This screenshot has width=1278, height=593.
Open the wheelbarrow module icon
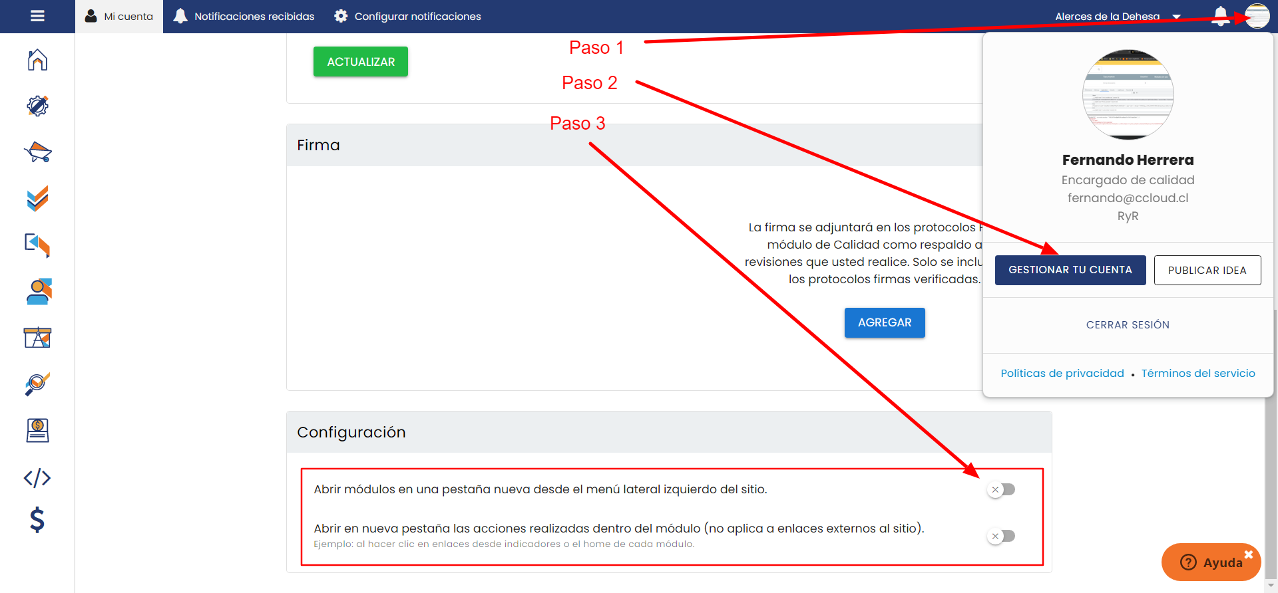[x=37, y=152]
